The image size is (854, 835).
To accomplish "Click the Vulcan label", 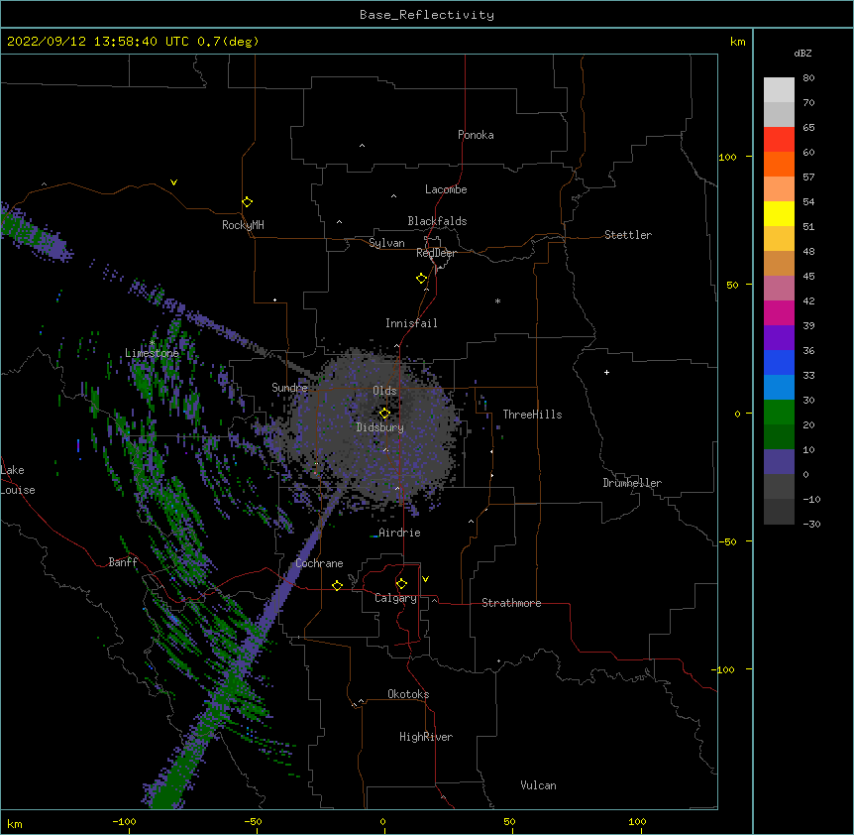I will (x=538, y=785).
